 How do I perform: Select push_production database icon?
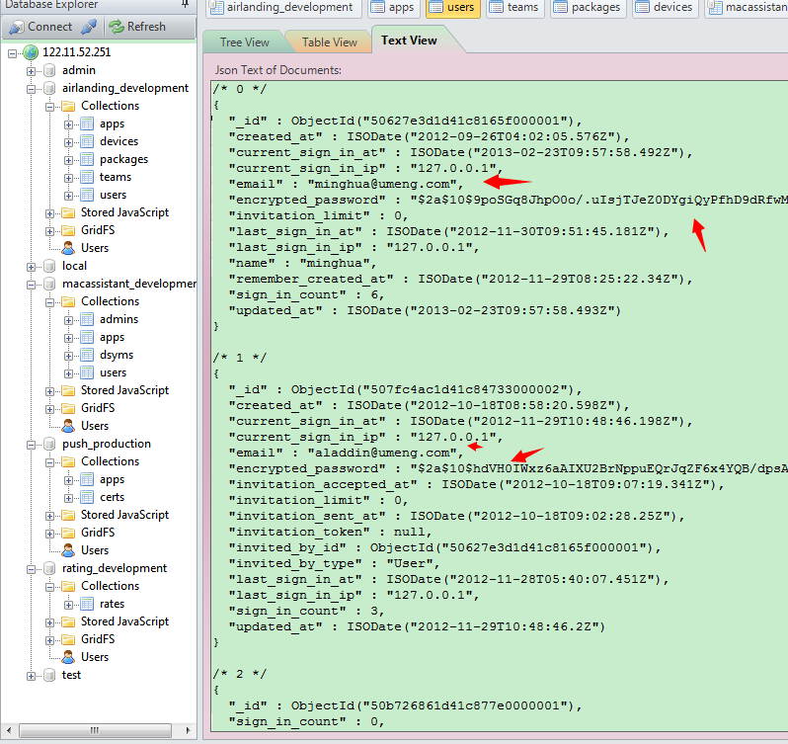49,444
